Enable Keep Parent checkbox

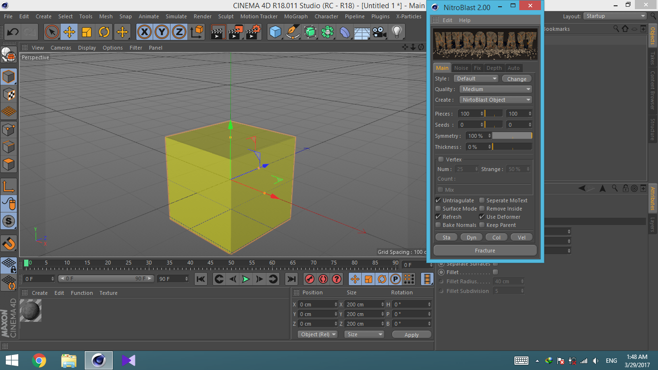point(482,225)
